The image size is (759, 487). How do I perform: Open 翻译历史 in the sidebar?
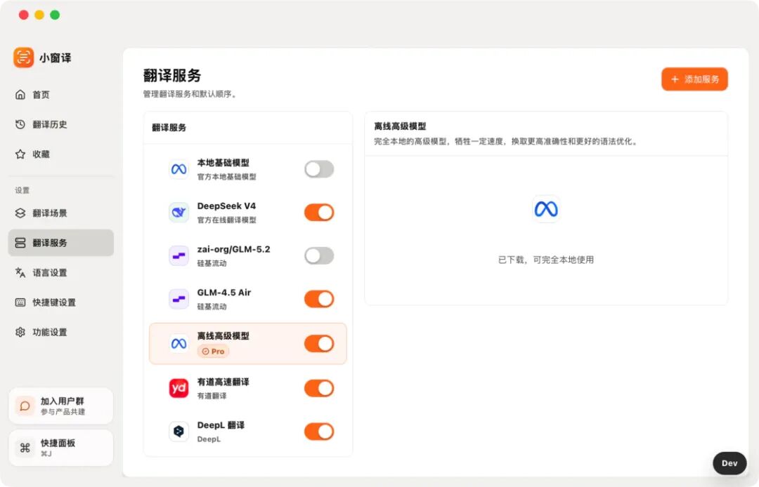pos(61,125)
